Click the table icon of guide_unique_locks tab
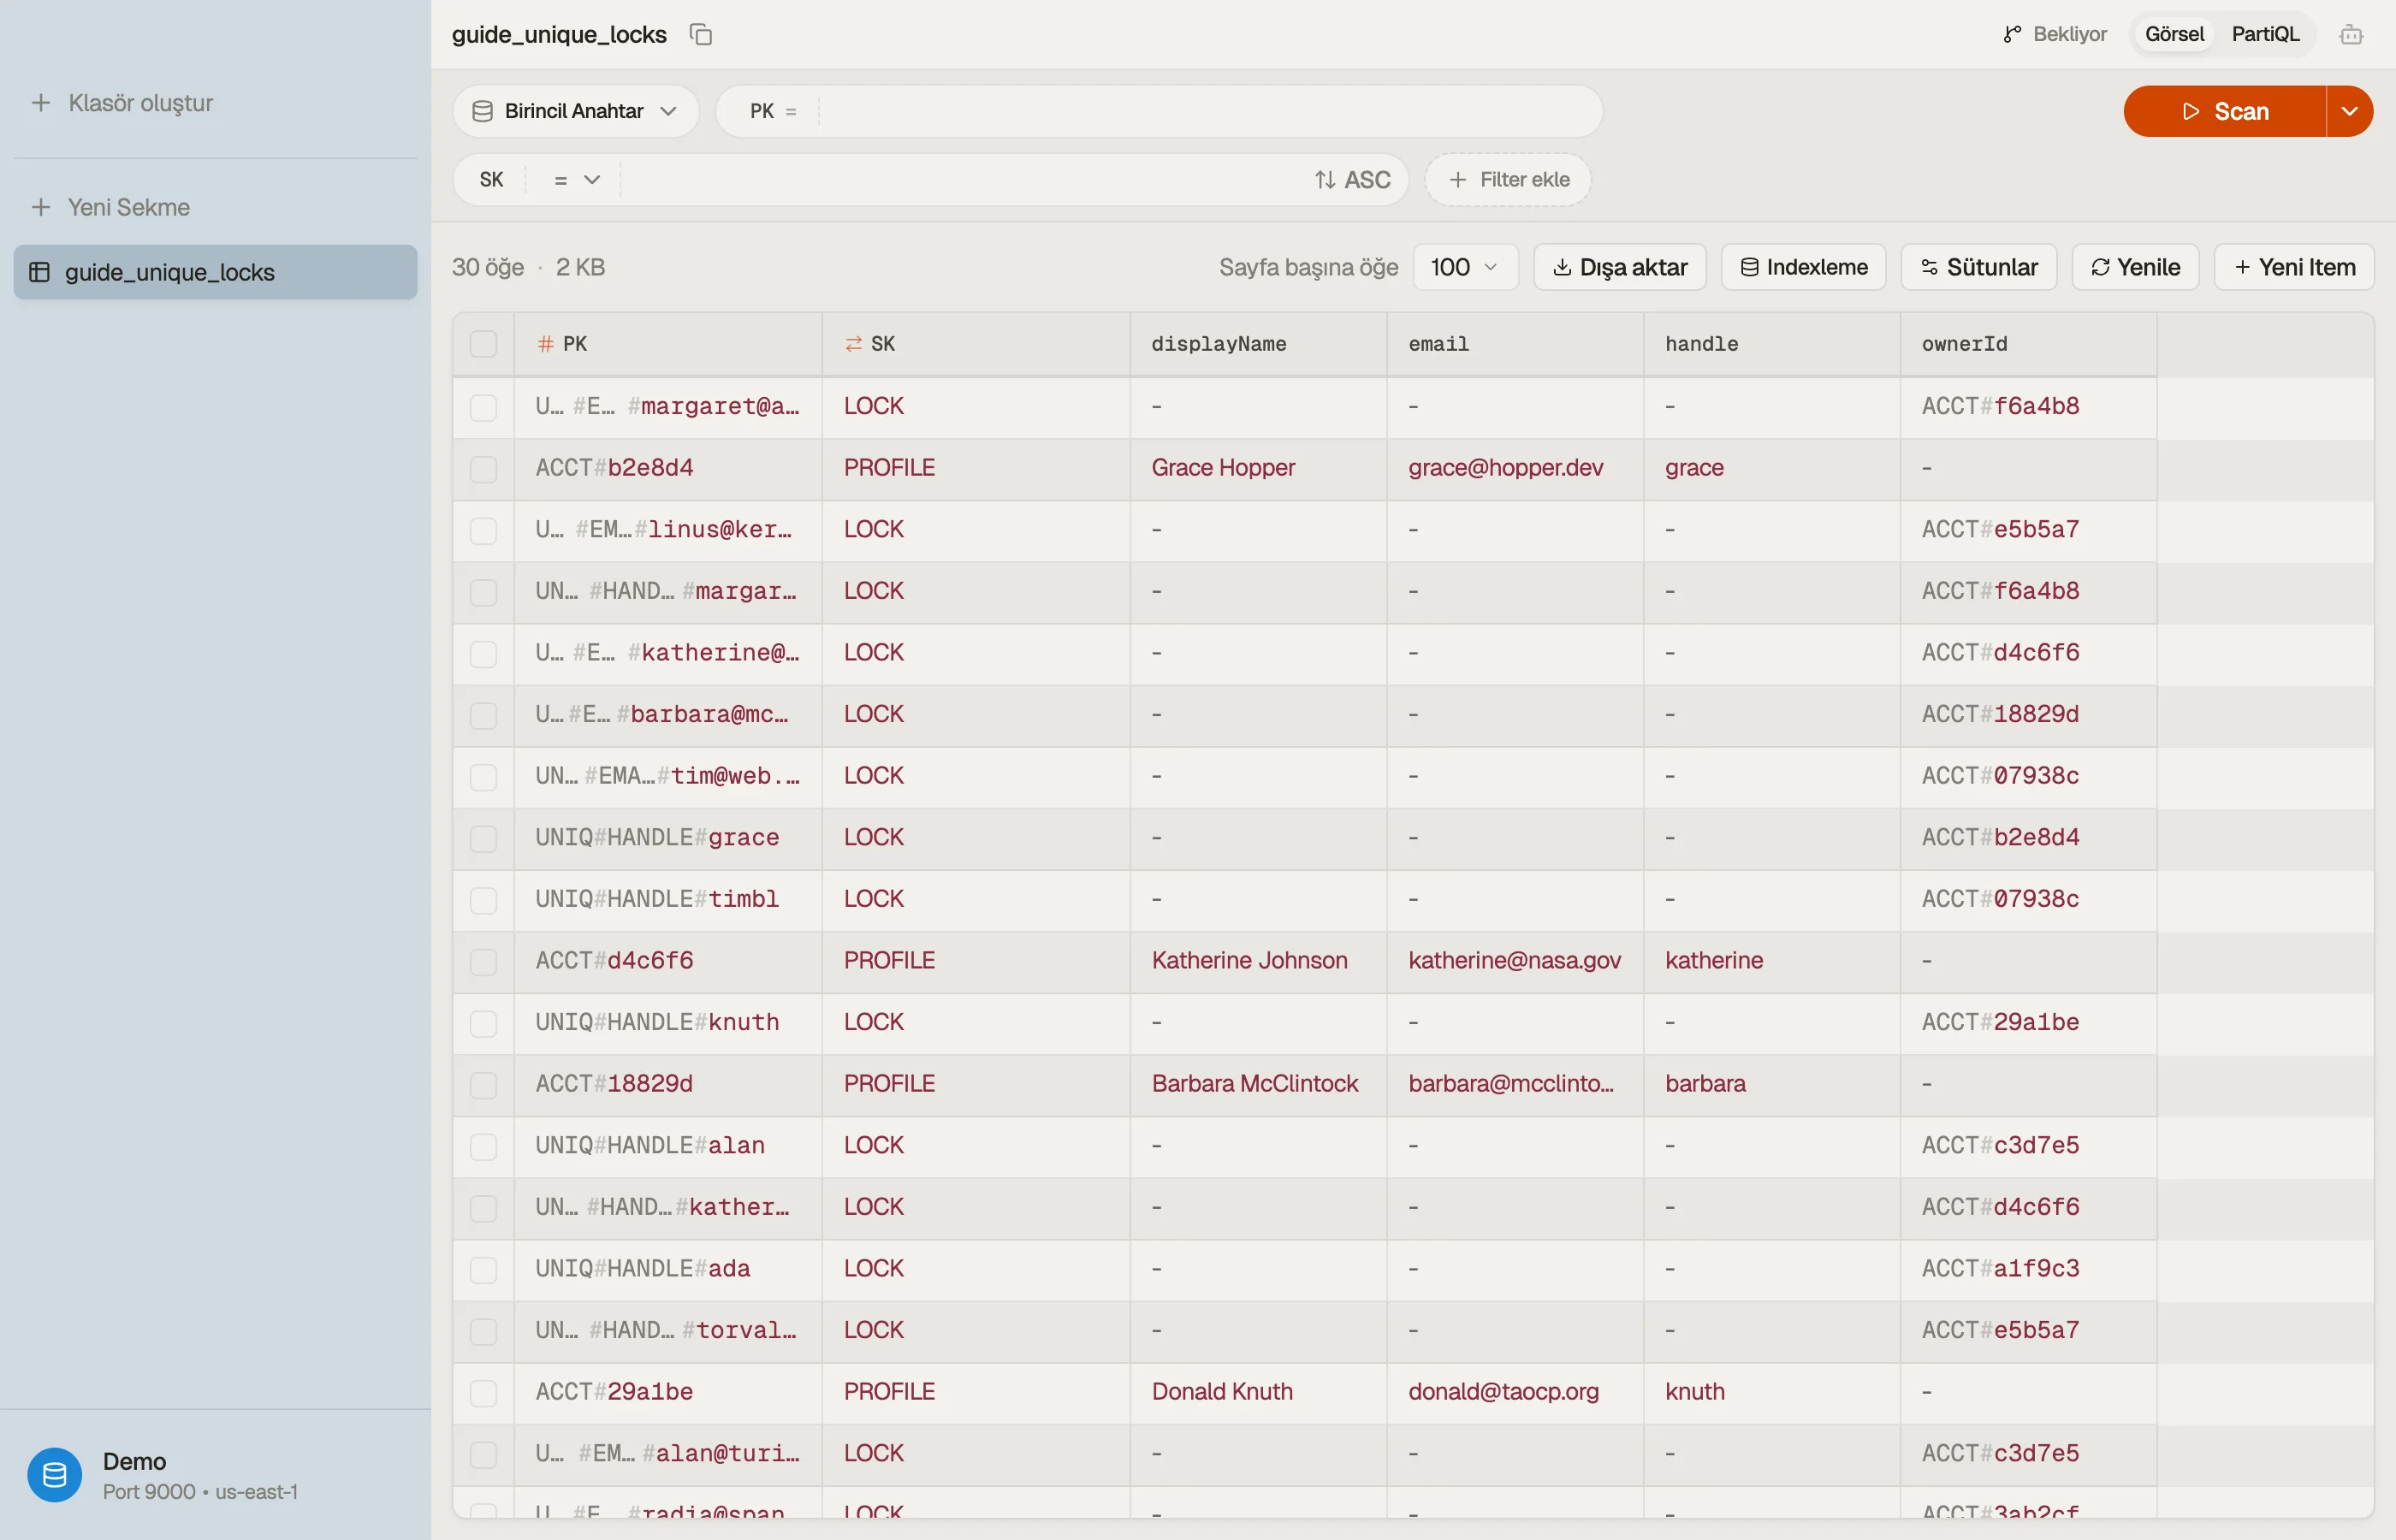This screenshot has width=2396, height=1540. (40, 272)
